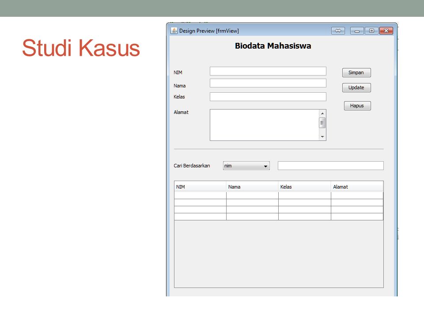Click inside the Alamat text area

[x=265, y=125]
